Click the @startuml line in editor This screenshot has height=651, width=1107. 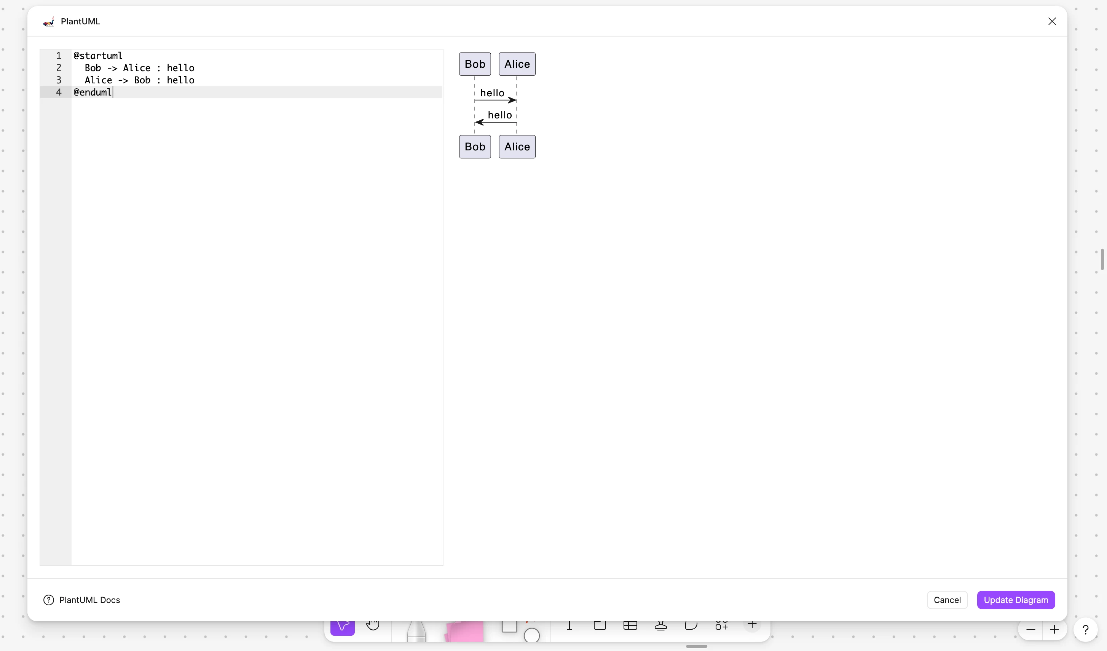(98, 56)
